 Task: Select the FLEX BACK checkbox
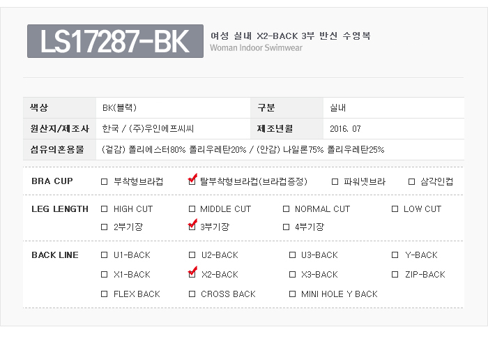[105, 294]
